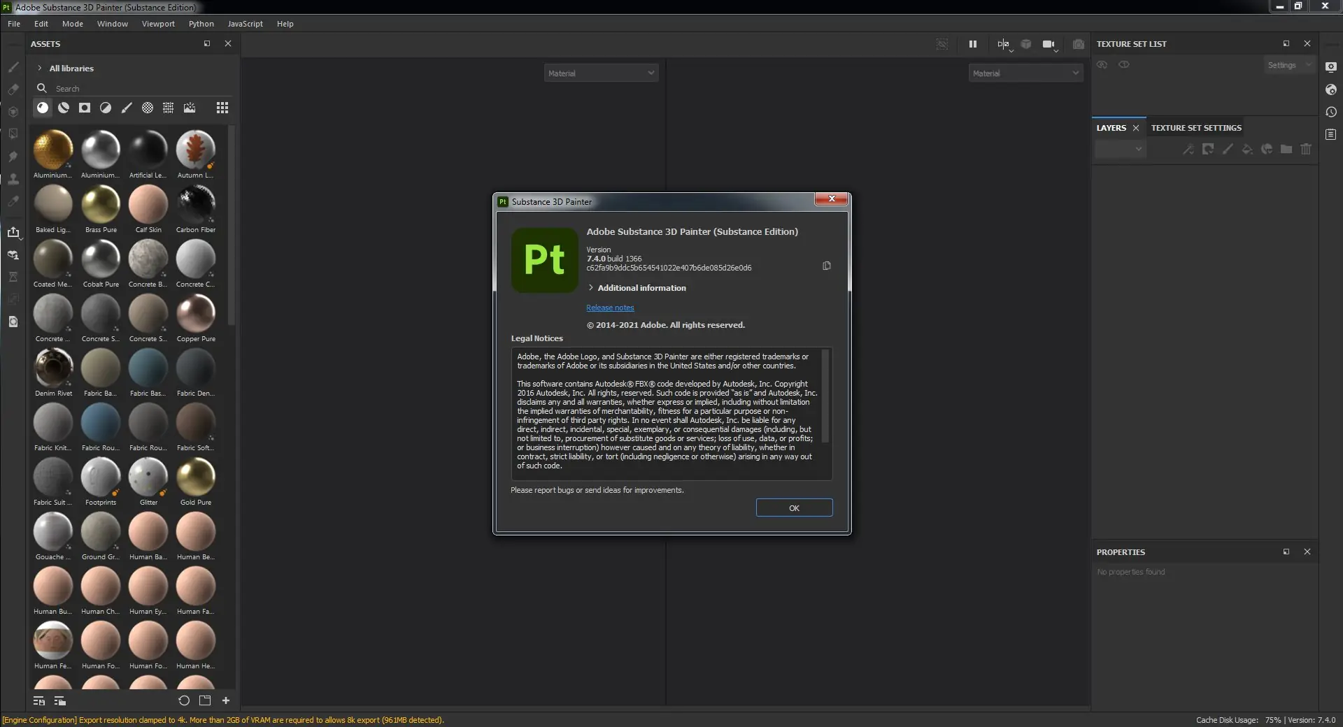Screen dimensions: 1343x727
Task: Close the Assets panel
Action: (x=228, y=43)
